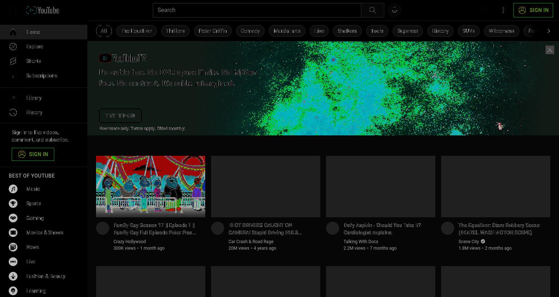559x297 pixels.
Task: Activate voice search microphone icon
Action: click(x=395, y=10)
